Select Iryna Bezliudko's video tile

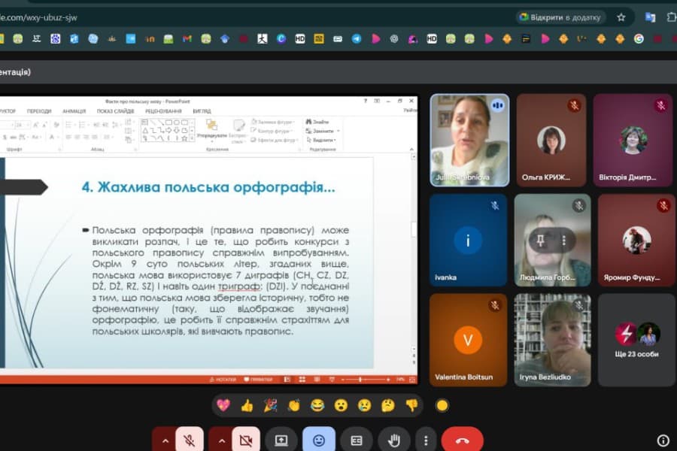[x=552, y=340]
